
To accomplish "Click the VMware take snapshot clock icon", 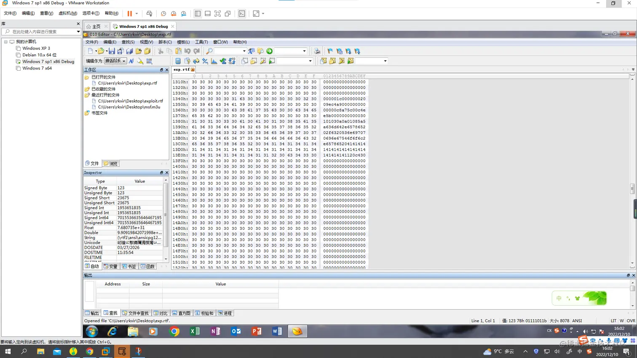I will pos(163,13).
